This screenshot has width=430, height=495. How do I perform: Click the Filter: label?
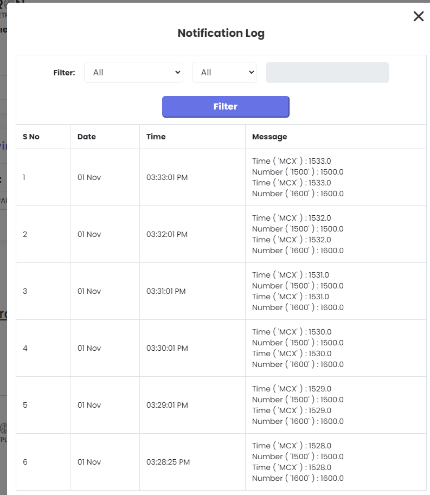pos(64,72)
